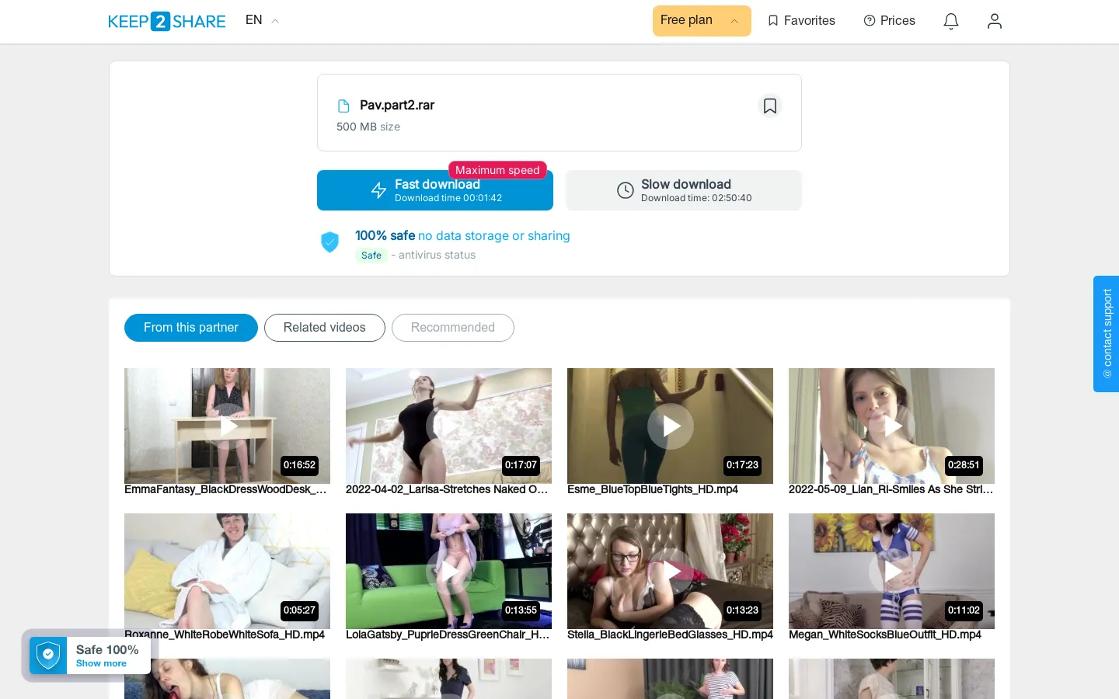Switch to Related videos tab
This screenshot has height=699, width=1119.
coord(325,328)
